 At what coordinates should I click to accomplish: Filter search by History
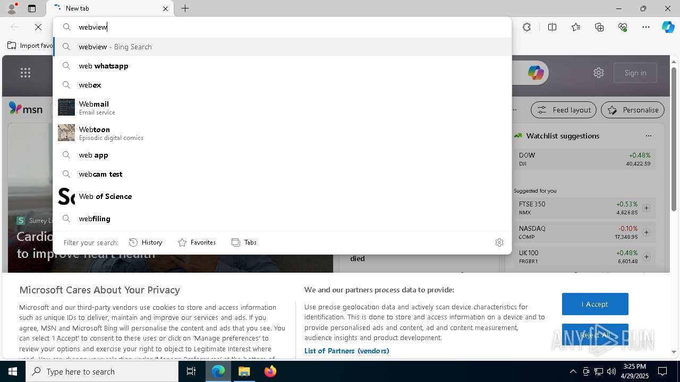point(146,242)
